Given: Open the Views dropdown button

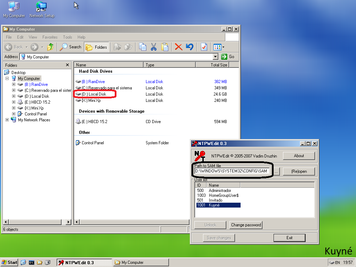Looking at the screenshot, I should [219, 47].
